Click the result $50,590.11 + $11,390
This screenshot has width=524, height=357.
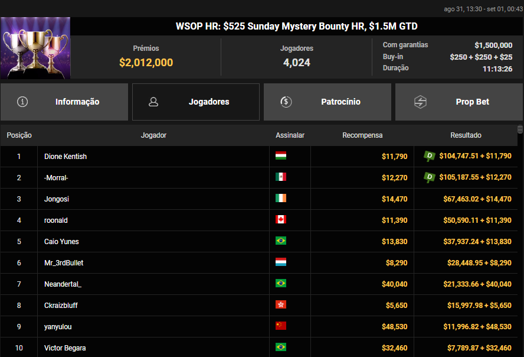(477, 220)
